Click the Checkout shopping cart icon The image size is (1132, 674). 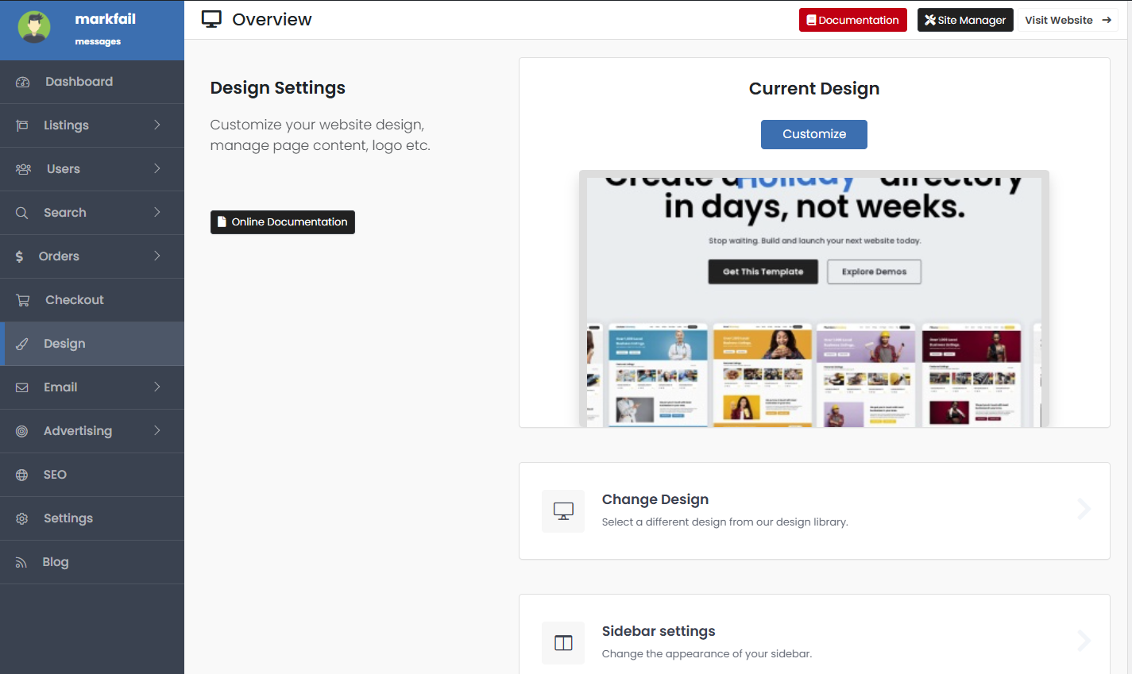coord(22,300)
